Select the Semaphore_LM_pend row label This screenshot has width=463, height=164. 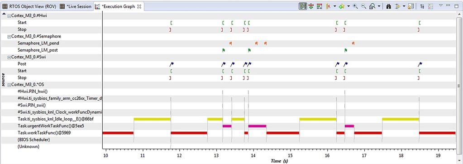[x=38, y=43]
